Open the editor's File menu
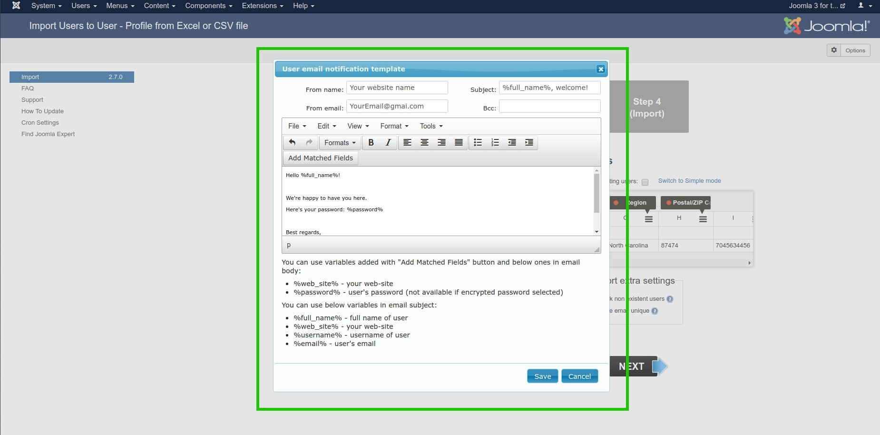The width and height of the screenshot is (880, 435). [297, 126]
